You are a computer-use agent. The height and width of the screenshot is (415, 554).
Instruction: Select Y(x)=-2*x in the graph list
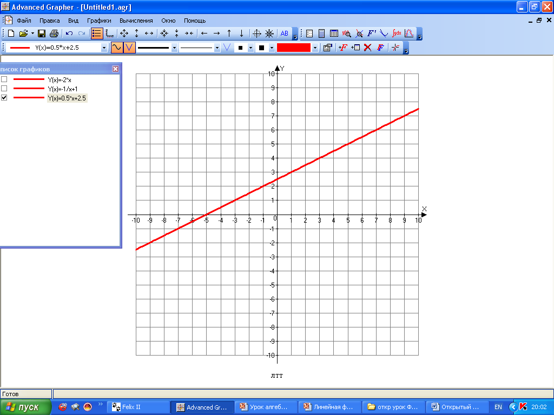coord(60,80)
